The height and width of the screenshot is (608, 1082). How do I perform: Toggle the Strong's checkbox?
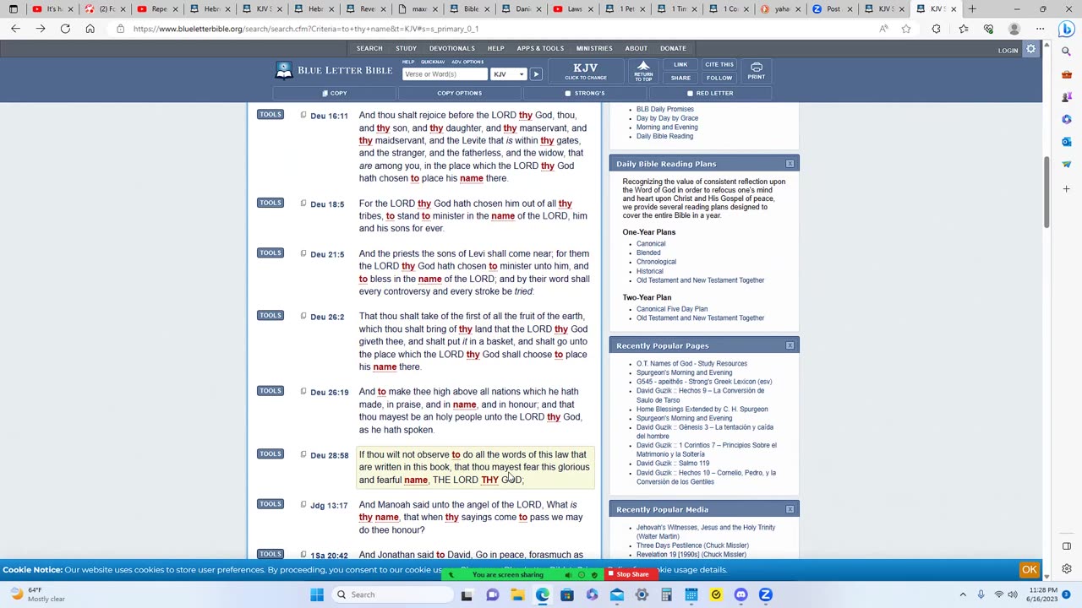coord(568,93)
